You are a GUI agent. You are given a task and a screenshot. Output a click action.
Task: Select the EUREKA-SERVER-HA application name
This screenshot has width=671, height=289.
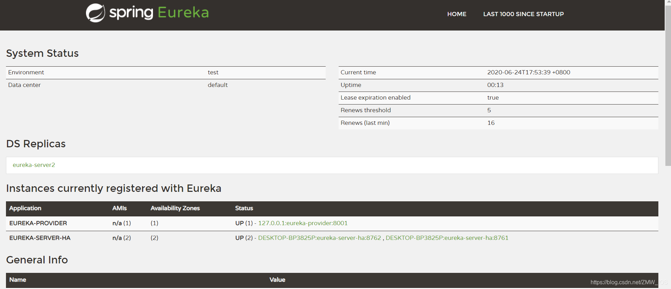click(x=40, y=238)
